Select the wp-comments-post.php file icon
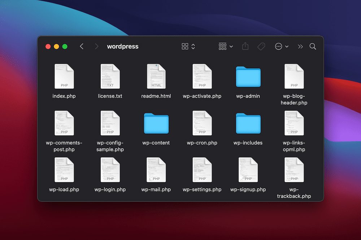The width and height of the screenshot is (361, 240). coord(64,123)
